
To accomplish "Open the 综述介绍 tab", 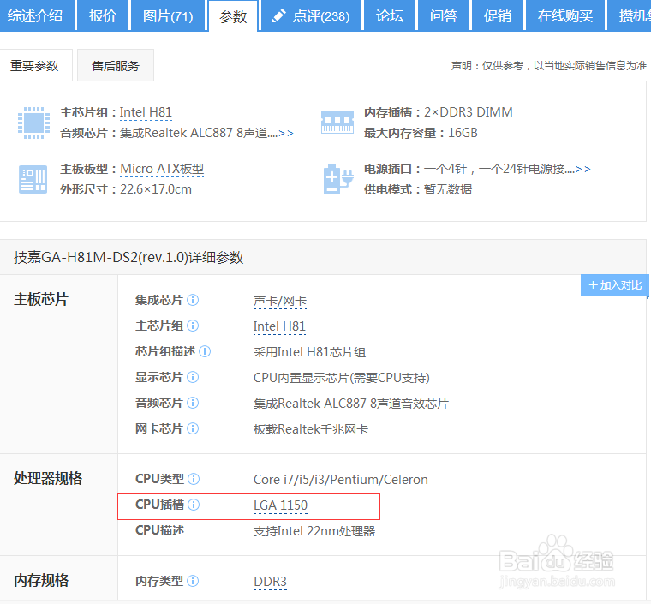I will click(x=37, y=15).
